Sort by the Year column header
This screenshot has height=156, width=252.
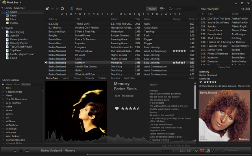pos(137,19)
